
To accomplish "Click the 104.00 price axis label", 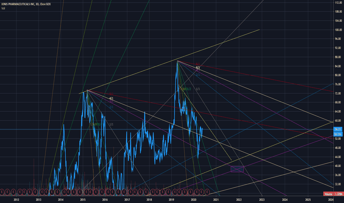I will pos(338,21).
